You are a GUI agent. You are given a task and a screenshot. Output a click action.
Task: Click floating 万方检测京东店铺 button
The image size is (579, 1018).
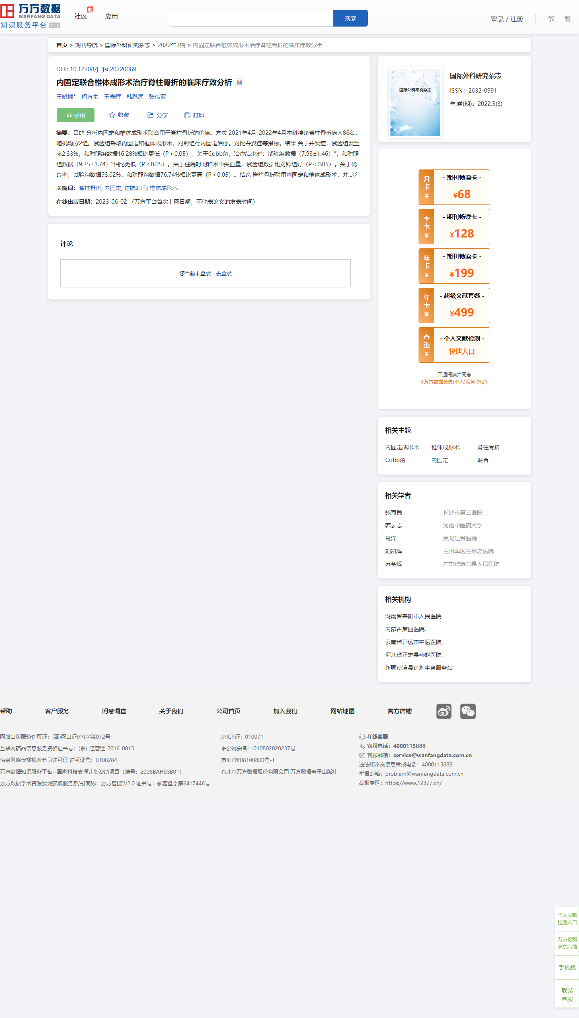tap(567, 943)
